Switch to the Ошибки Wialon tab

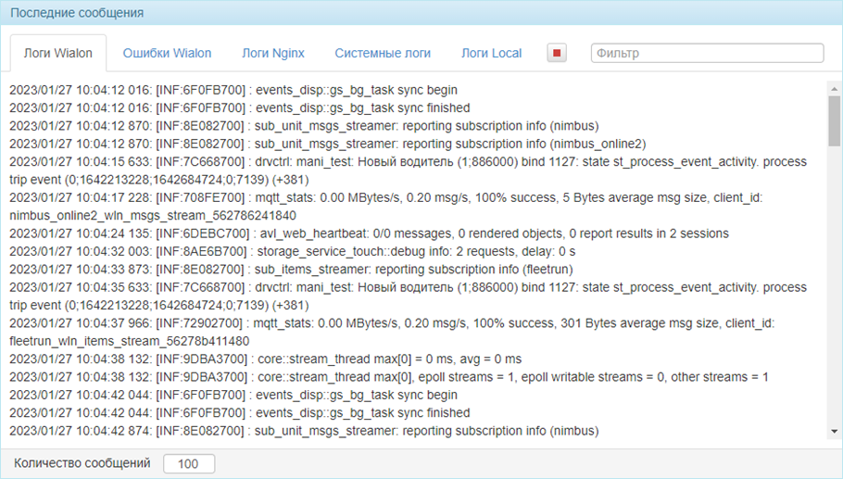pyautogui.click(x=167, y=53)
